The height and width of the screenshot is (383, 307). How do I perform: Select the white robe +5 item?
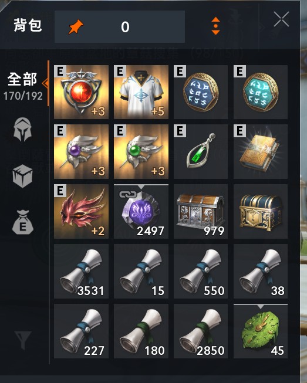(x=141, y=92)
